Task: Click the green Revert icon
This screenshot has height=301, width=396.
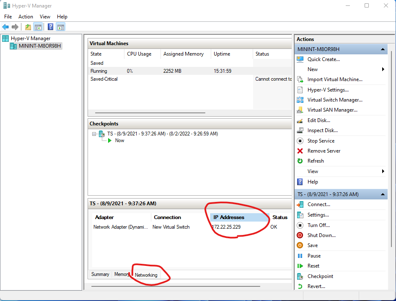Action: point(300,286)
